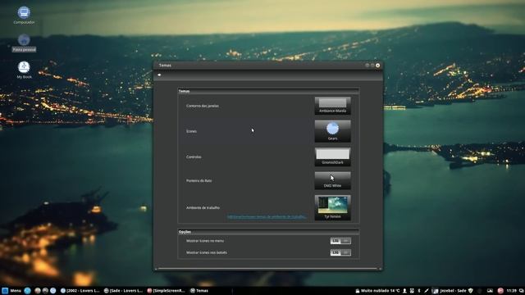525x295 pixels.
Task: Close the Temas window
Action: pos(377,66)
